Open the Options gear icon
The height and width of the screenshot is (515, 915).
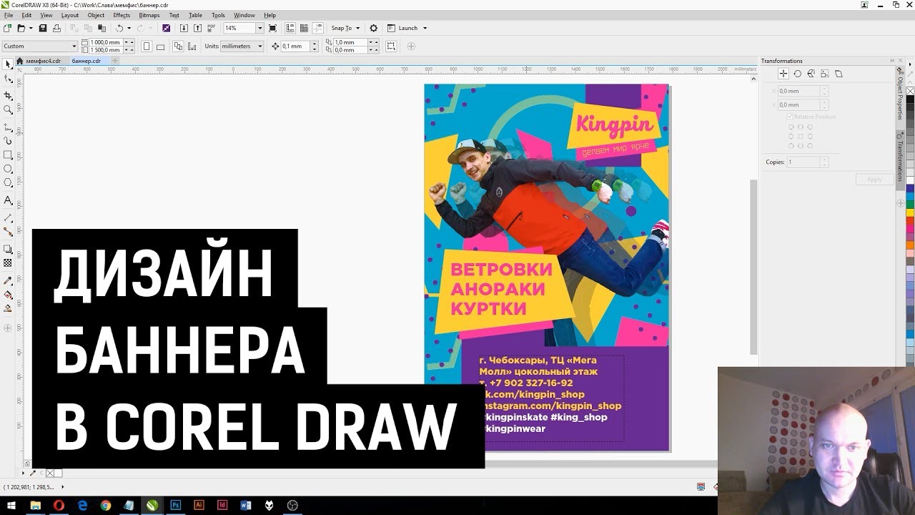(373, 28)
